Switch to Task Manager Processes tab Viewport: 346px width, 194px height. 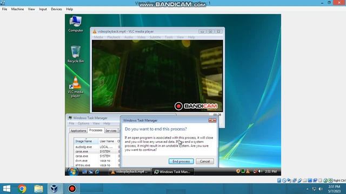pos(96,130)
